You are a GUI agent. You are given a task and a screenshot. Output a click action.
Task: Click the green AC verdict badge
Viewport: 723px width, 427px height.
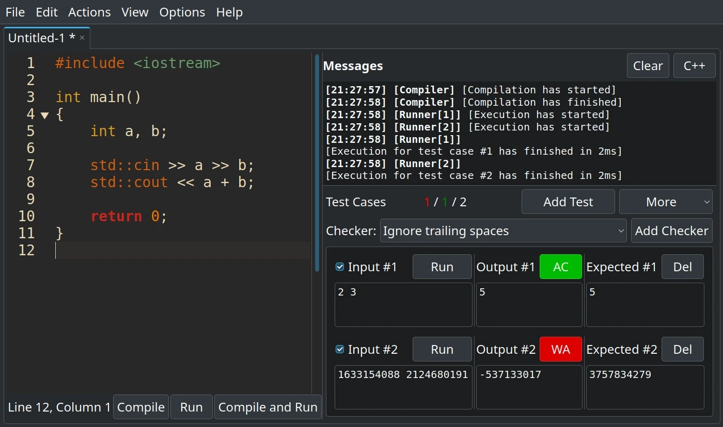(560, 267)
